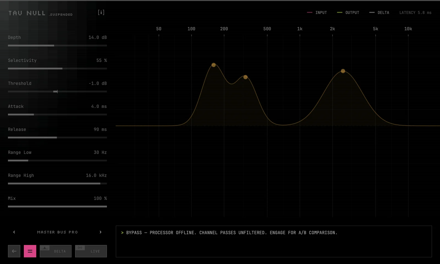
Task: Click the Range High value 16.0 kHz
Action: 96,175
